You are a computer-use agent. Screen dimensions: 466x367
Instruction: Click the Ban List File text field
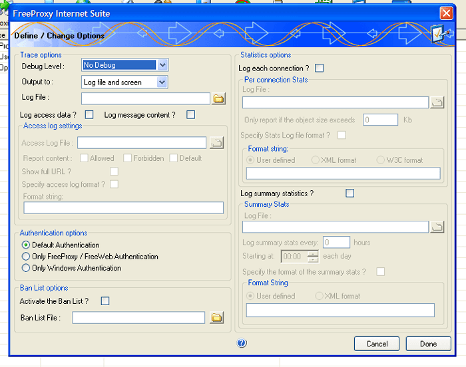pos(138,318)
